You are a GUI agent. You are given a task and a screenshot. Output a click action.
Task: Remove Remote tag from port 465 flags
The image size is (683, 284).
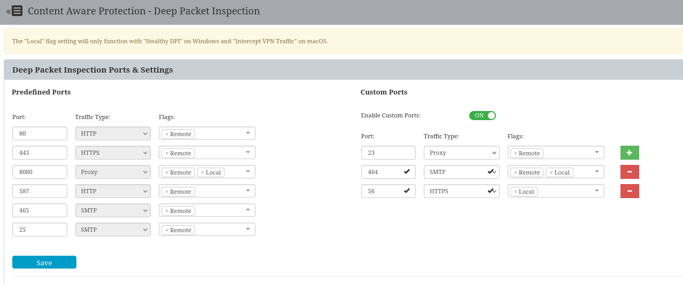pos(167,211)
